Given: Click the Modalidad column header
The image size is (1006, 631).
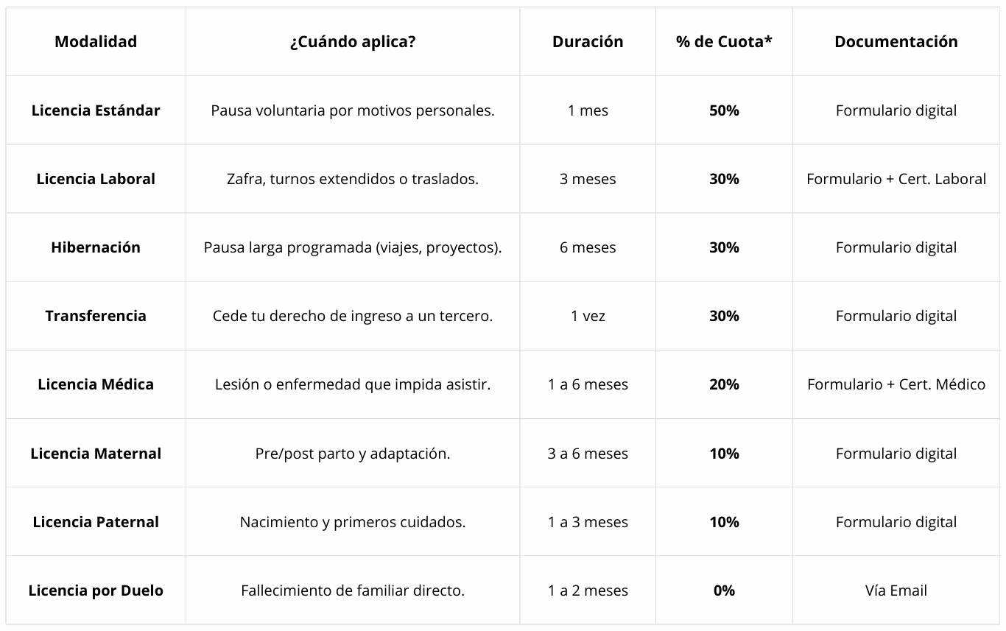Looking at the screenshot, I should pos(96,42).
